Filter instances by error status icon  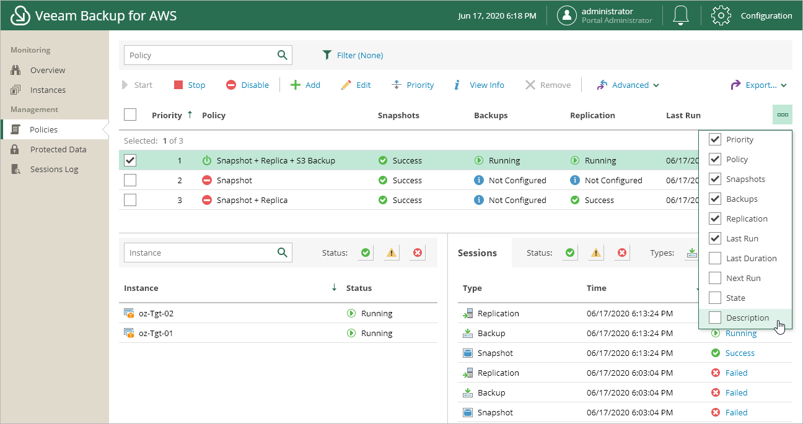(418, 253)
